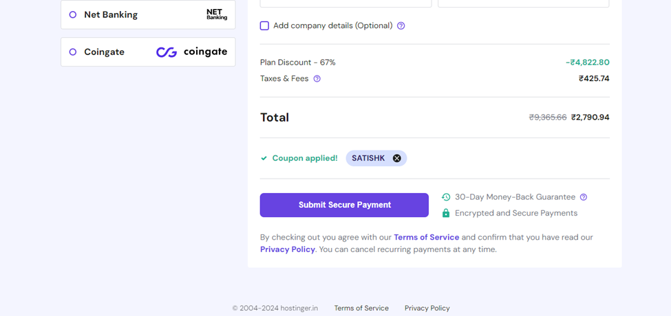Click the 30-day guarantee clock icon
Image resolution: width=671 pixels, height=316 pixels.
coord(446,197)
